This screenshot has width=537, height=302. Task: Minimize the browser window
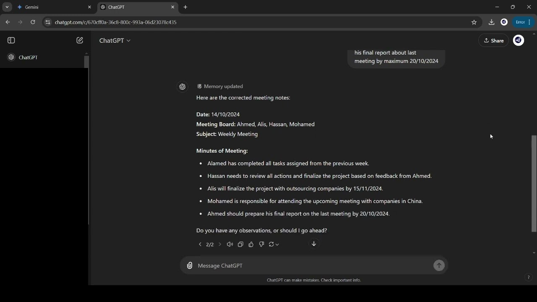coord(497,7)
